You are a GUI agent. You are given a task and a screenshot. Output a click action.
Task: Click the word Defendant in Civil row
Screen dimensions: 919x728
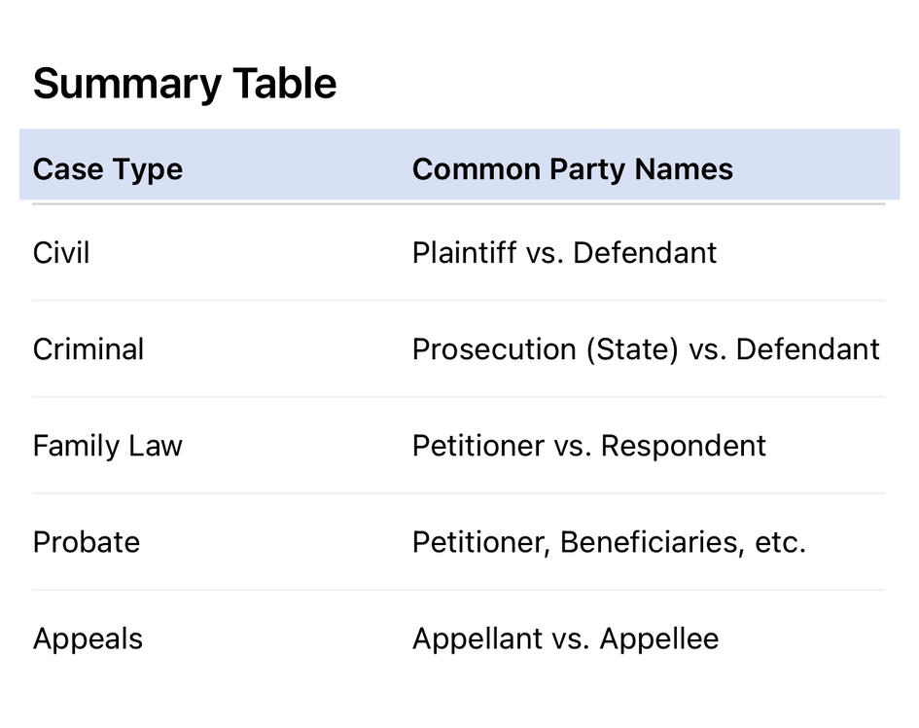pos(645,253)
